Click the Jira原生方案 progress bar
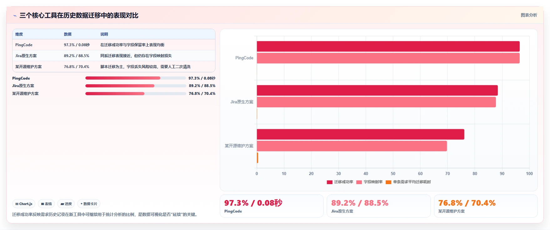Image resolution: width=550 pixels, height=230 pixels. (136, 86)
